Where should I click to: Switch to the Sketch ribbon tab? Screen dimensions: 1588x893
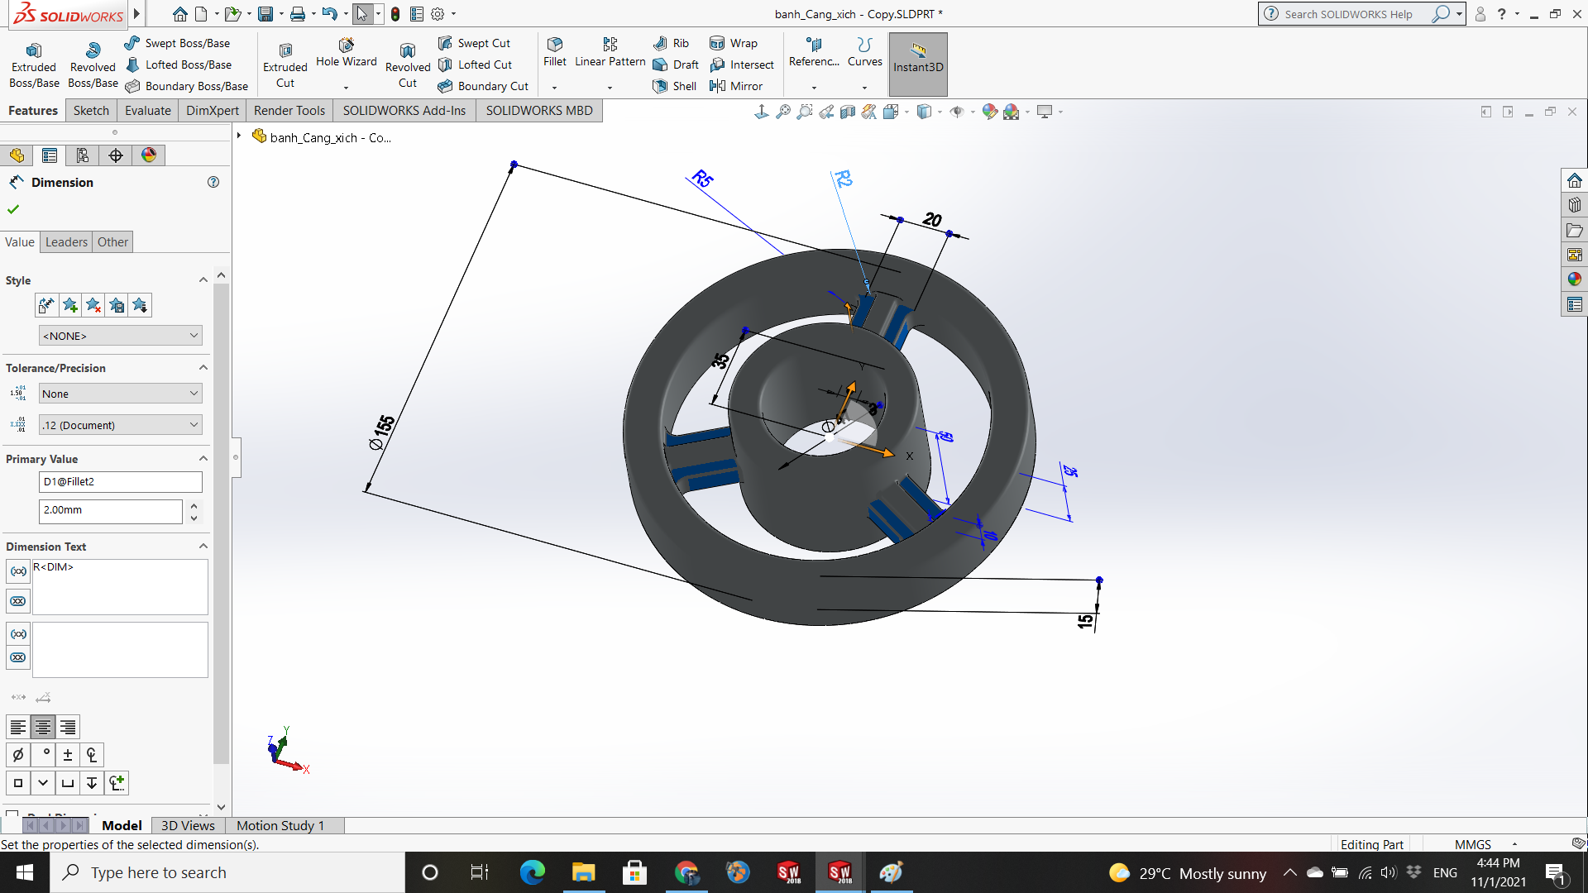pyautogui.click(x=91, y=111)
